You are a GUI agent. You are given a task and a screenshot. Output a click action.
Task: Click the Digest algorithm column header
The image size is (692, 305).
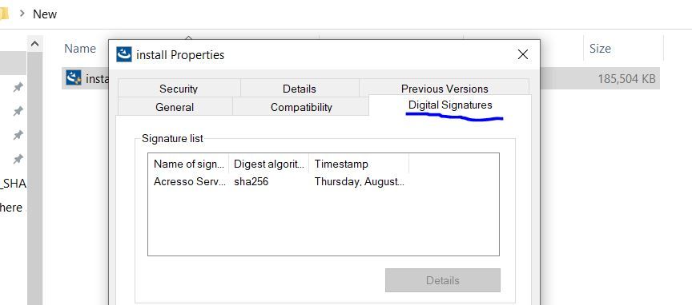pyautogui.click(x=269, y=164)
